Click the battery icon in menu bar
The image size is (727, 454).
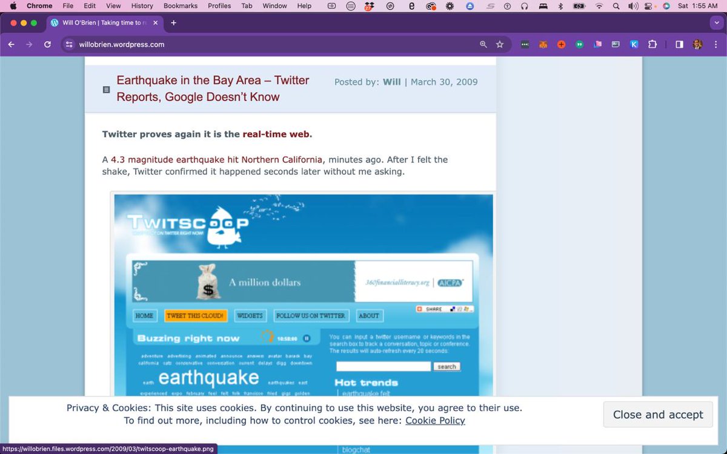tap(580, 6)
